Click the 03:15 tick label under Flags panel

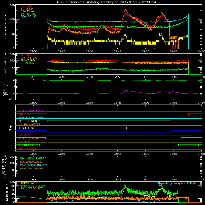[x=61, y=154]
